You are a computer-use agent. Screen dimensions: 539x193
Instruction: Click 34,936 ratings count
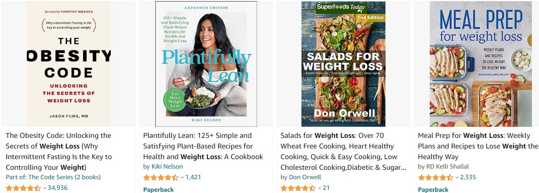coord(58,188)
